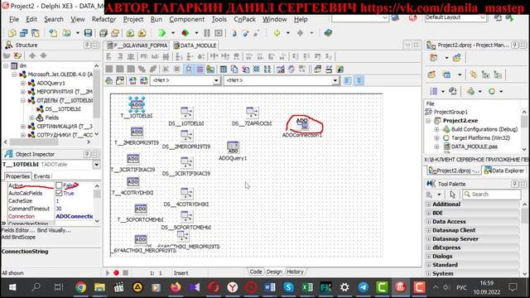Click the Add BindScope link

click(x=18, y=238)
